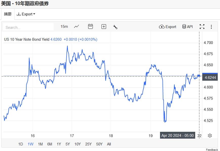Expand the Export dropdown under the title
220x151 pixels.
[26, 14]
